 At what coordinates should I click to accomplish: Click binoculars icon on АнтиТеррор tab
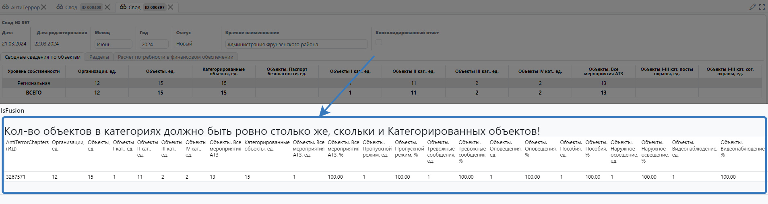click(6, 7)
